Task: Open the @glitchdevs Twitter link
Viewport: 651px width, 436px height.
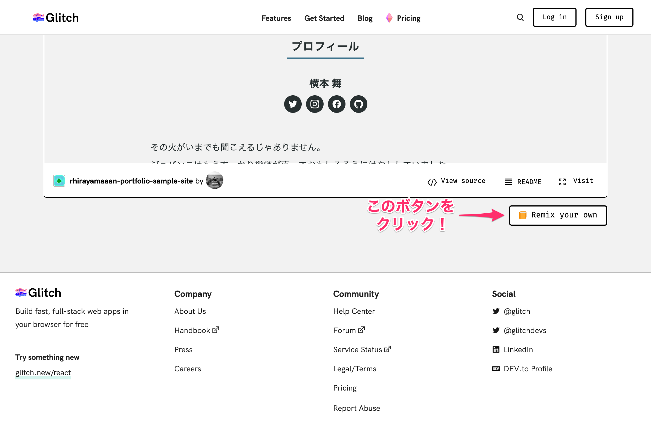Action: (x=525, y=330)
